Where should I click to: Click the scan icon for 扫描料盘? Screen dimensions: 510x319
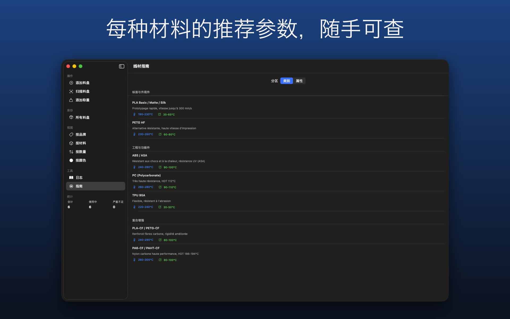(x=71, y=91)
